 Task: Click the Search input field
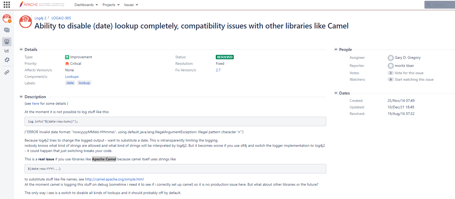tap(441, 5)
